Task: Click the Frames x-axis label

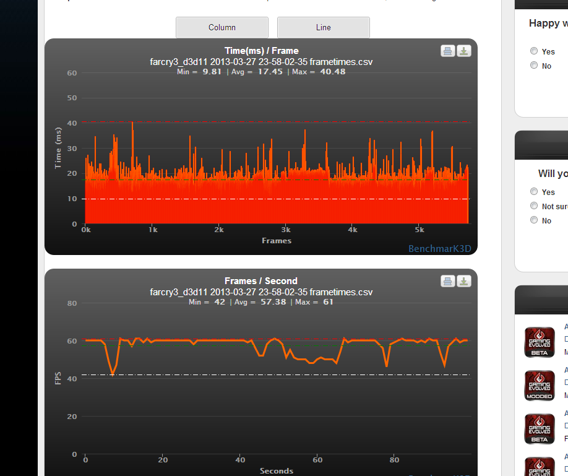Action: [x=277, y=241]
